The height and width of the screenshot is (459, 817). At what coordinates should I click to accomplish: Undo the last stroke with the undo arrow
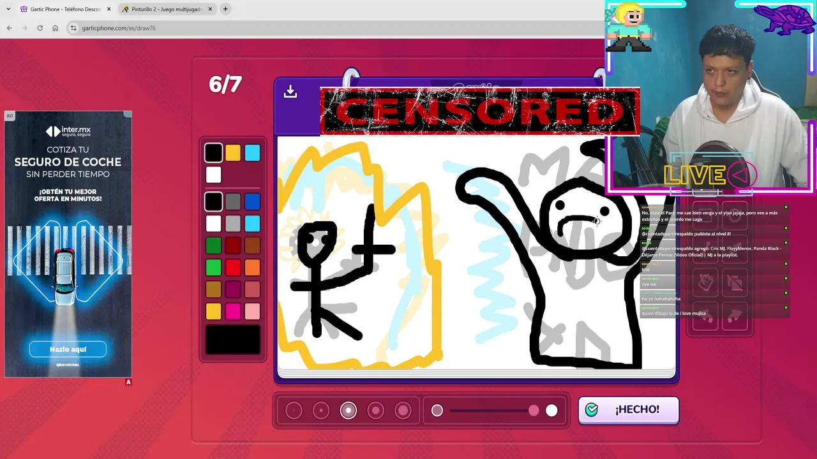click(705, 316)
